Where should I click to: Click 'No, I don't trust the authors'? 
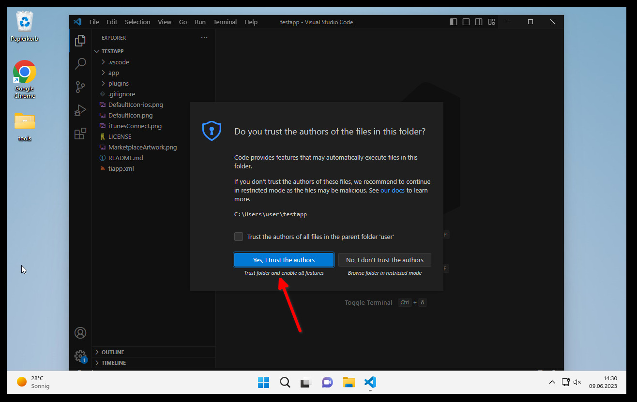[385, 260]
